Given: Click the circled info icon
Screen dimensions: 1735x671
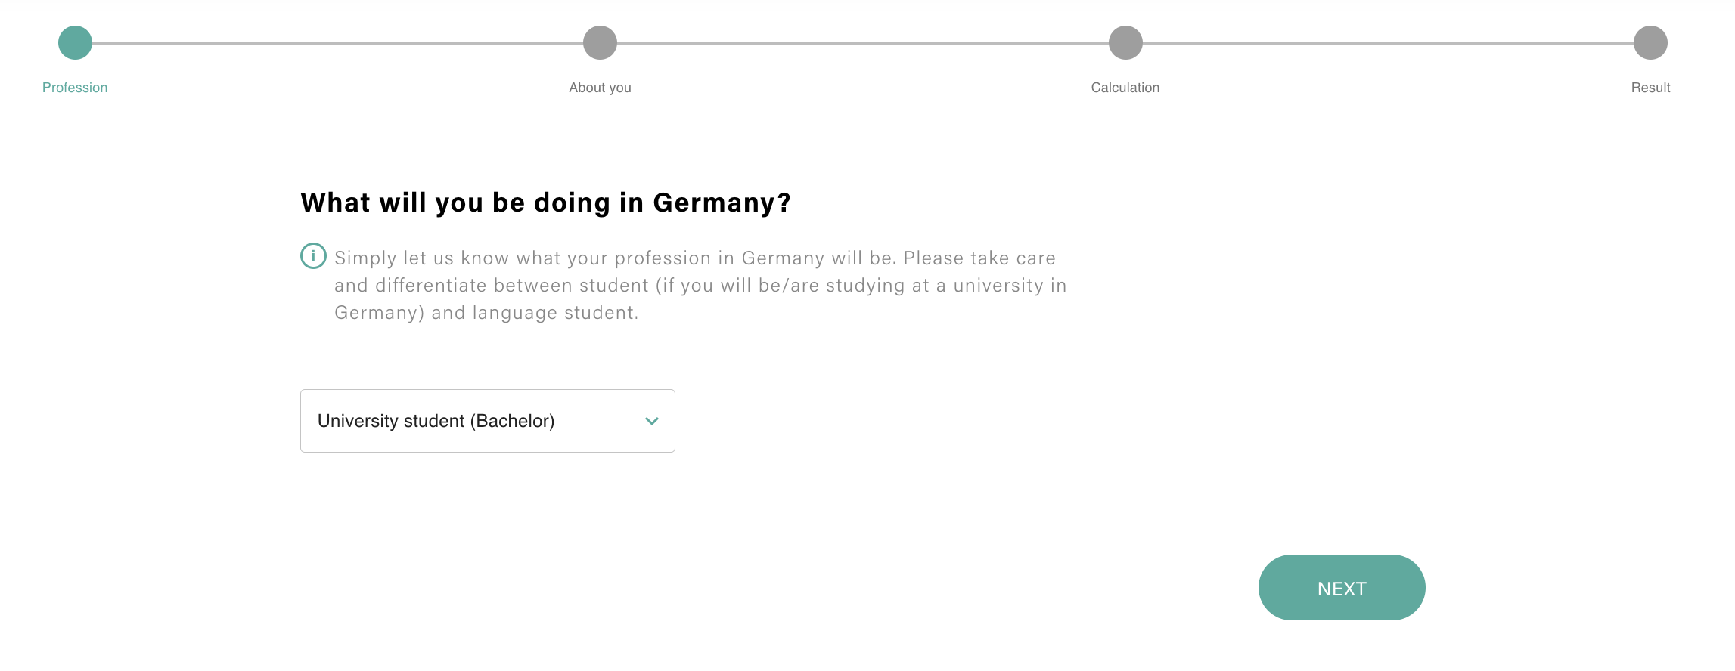Looking at the screenshot, I should click(x=313, y=256).
